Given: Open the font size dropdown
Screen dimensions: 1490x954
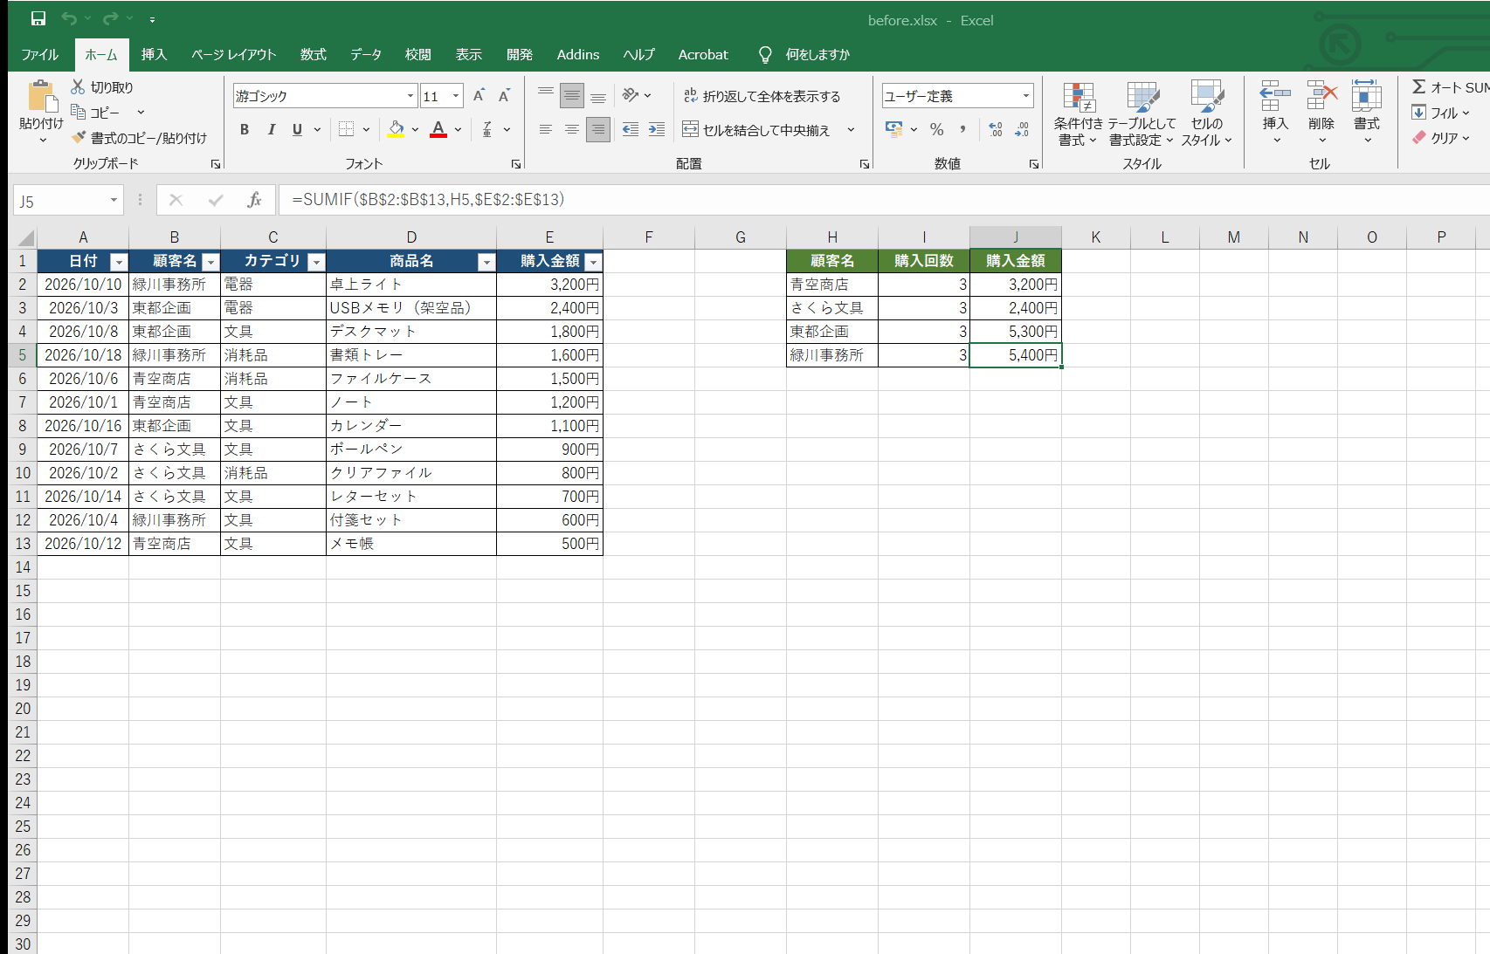Looking at the screenshot, I should point(456,96).
